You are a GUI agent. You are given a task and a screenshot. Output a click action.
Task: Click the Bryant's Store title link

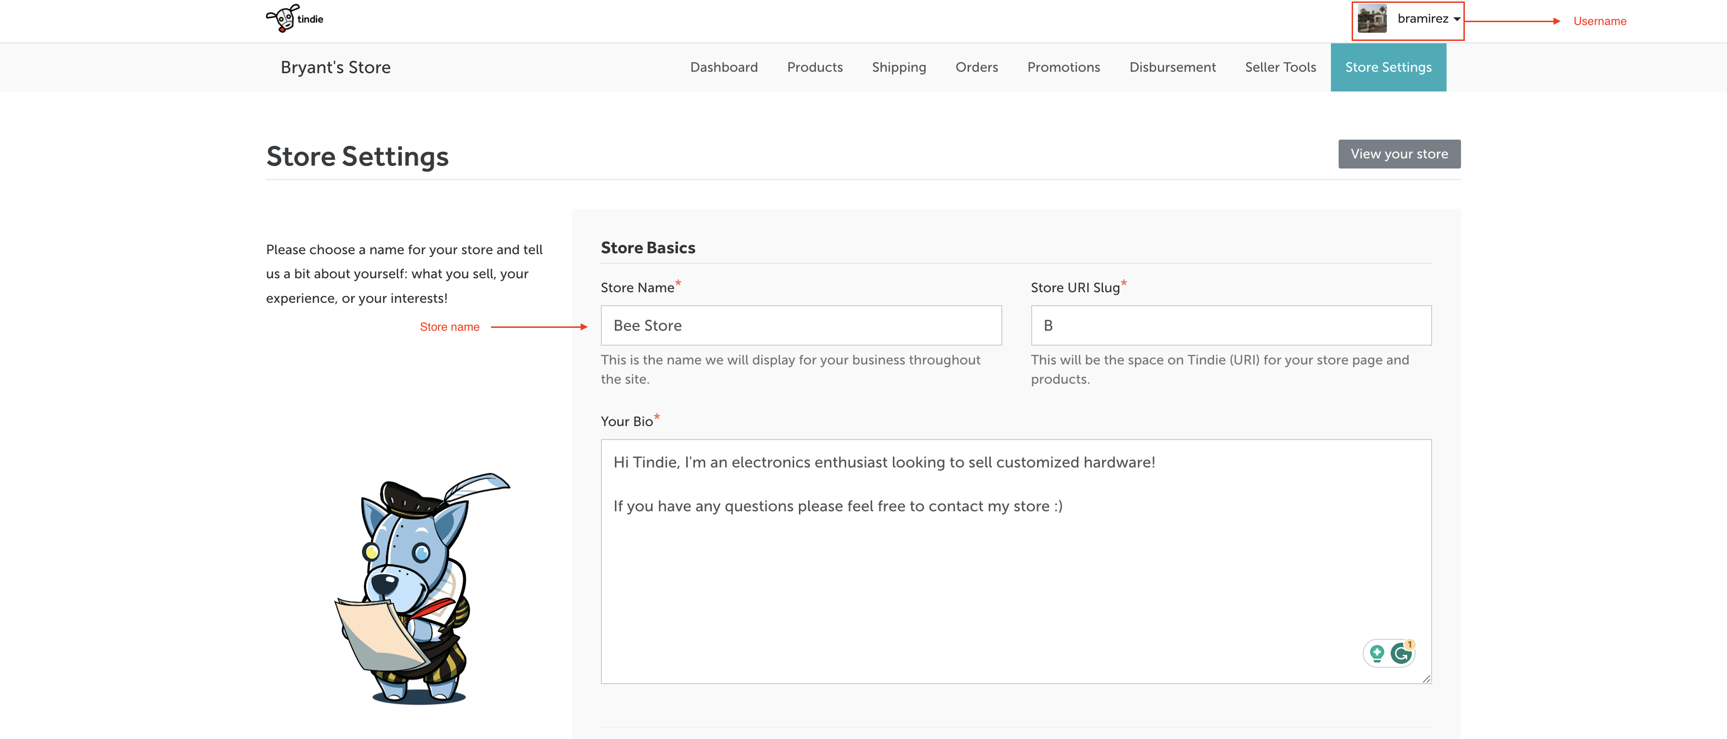click(x=335, y=67)
